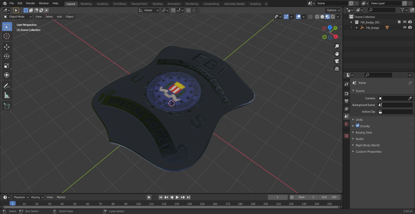
Task: Click the eyedropper next to Camera field
Action: (410, 98)
